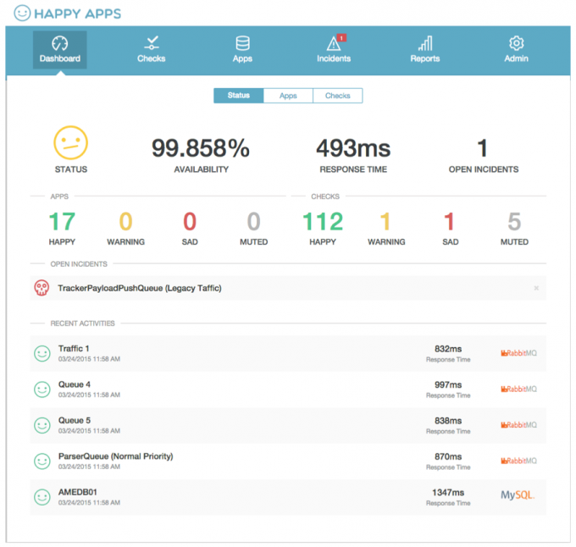Open the Apps database icon

(x=242, y=43)
